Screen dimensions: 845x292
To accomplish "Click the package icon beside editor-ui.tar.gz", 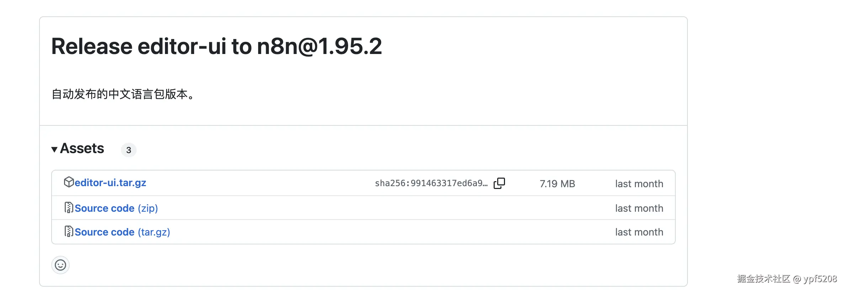I will point(69,182).
